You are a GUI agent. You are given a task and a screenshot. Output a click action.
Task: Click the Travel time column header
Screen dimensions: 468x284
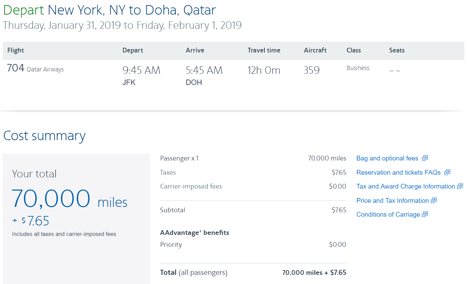(x=264, y=50)
